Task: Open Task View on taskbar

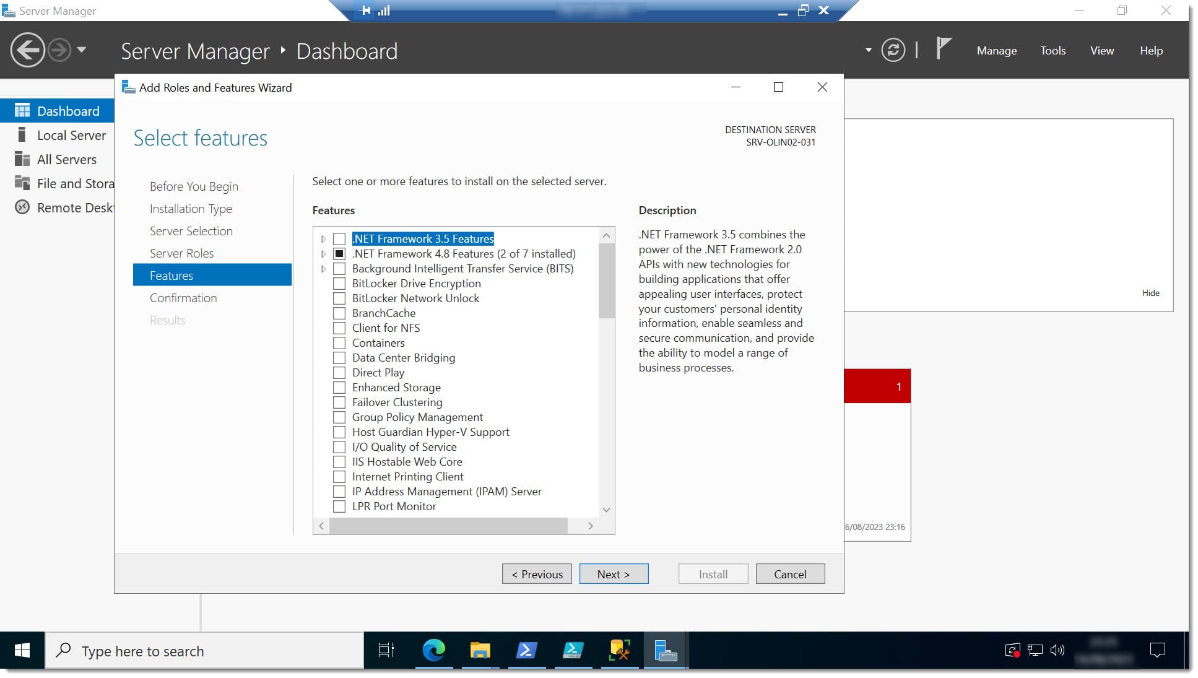Action: pos(386,650)
